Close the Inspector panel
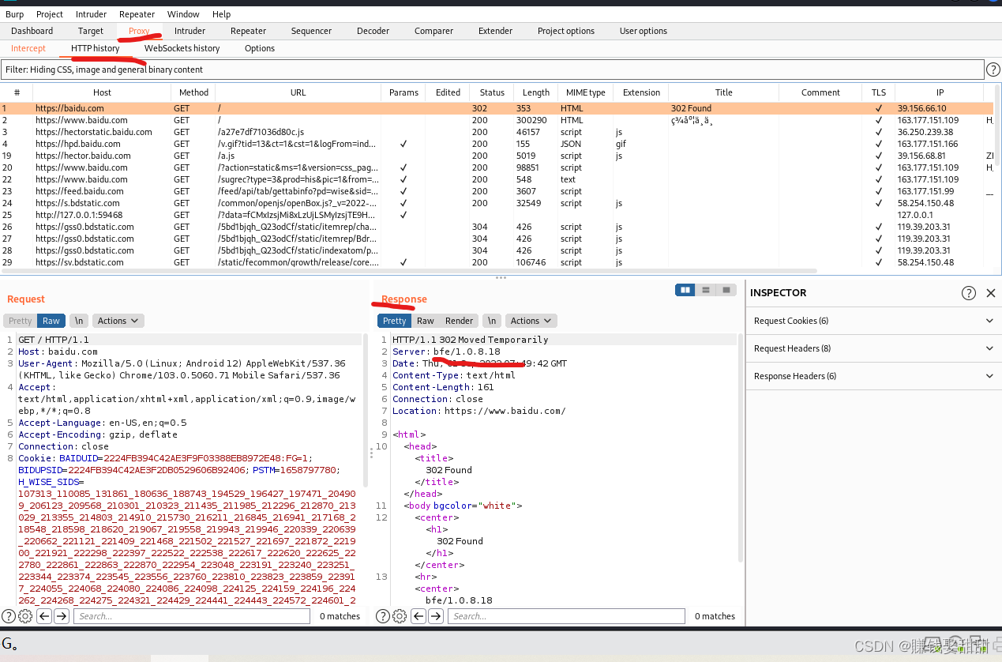The height and width of the screenshot is (662, 1002). click(991, 293)
